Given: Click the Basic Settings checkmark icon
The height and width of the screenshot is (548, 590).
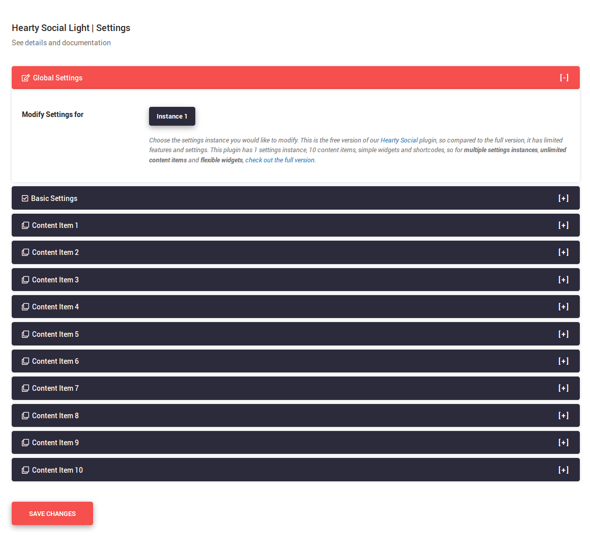Looking at the screenshot, I should [x=25, y=198].
